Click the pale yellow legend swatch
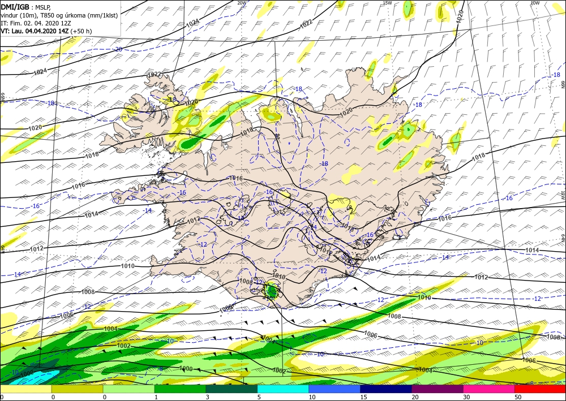566x401 pixels. (x=25, y=389)
